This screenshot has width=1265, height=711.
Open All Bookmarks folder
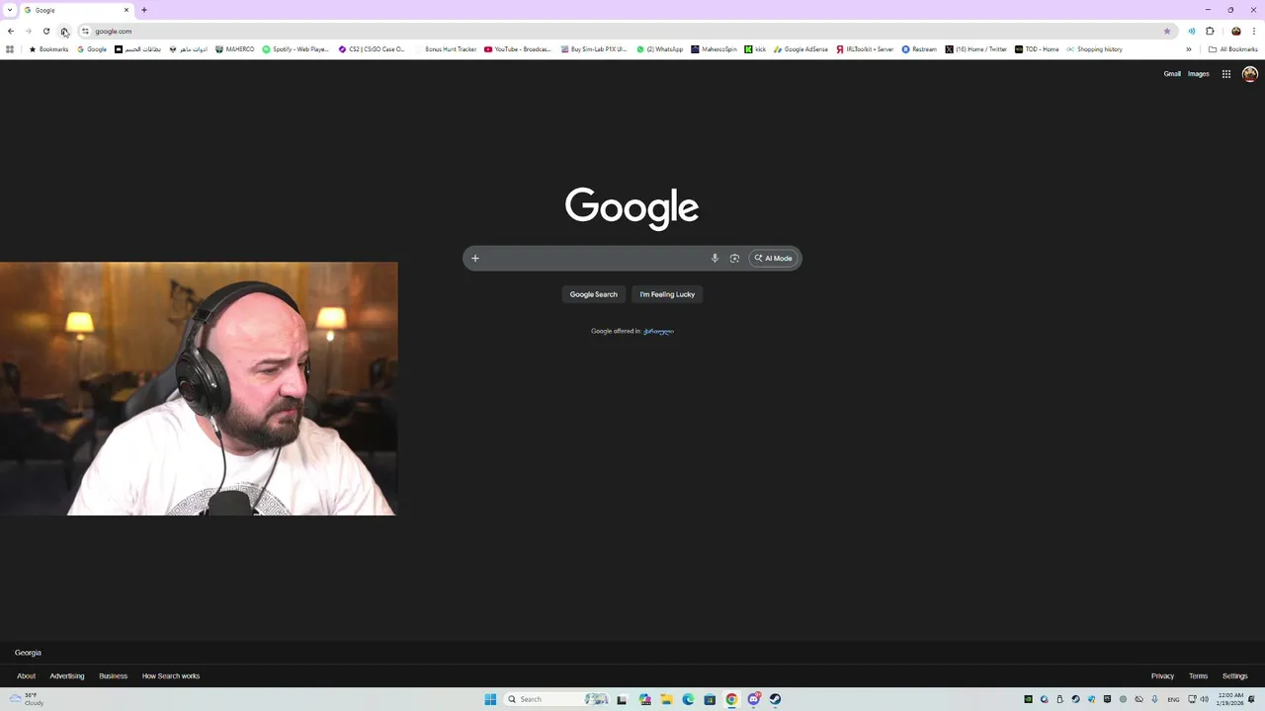click(x=1232, y=49)
